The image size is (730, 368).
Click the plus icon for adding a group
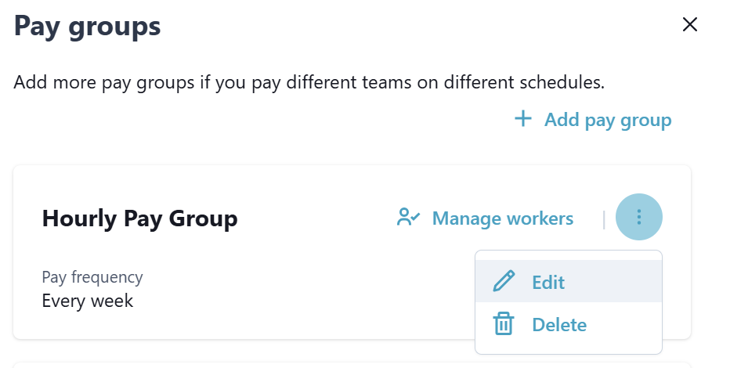(x=522, y=119)
